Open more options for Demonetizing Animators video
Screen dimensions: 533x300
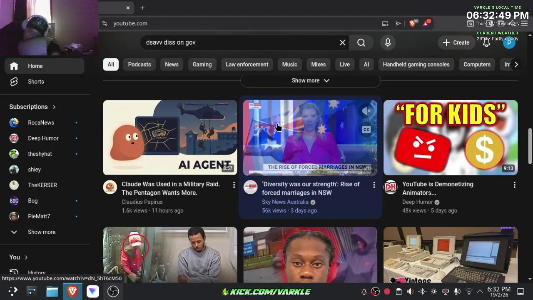tap(514, 185)
